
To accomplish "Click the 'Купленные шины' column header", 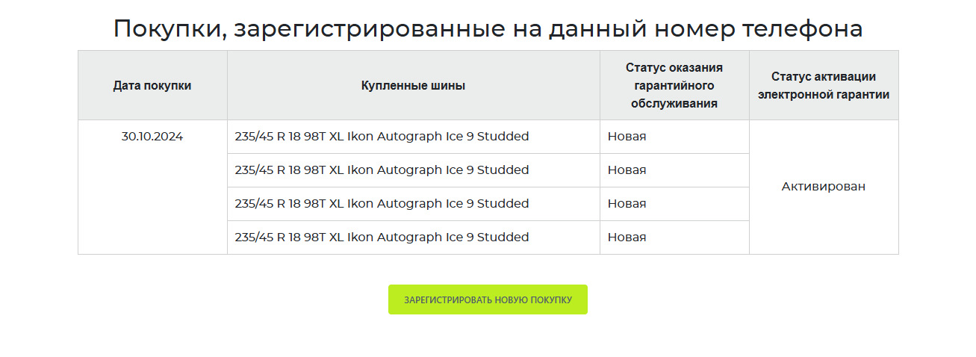I will pos(413,85).
